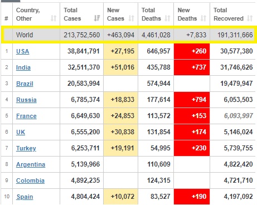Viewport: 257px width, 205px height.
Task: Select the Colombia link
Action: pos(30,180)
